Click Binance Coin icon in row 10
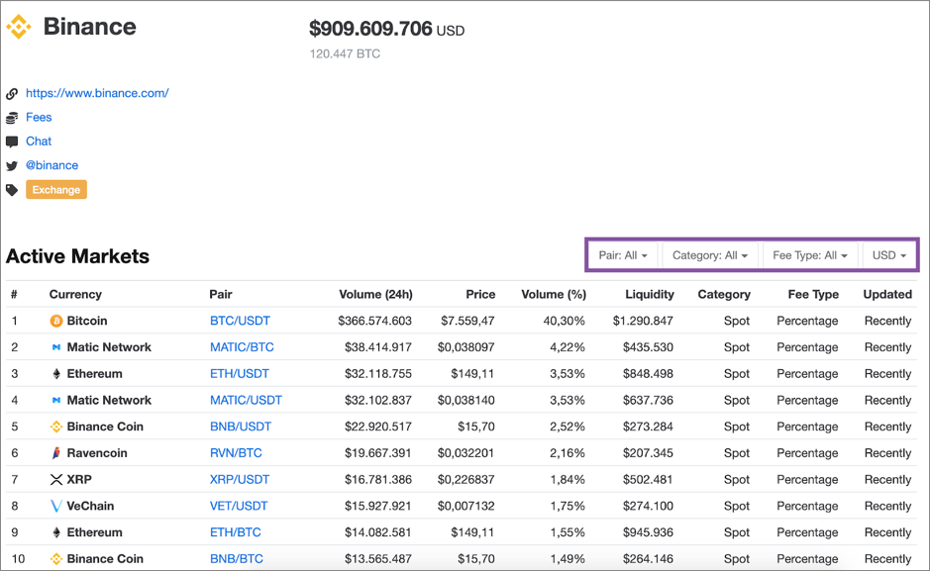Screen dimensions: 930x571 (56, 558)
